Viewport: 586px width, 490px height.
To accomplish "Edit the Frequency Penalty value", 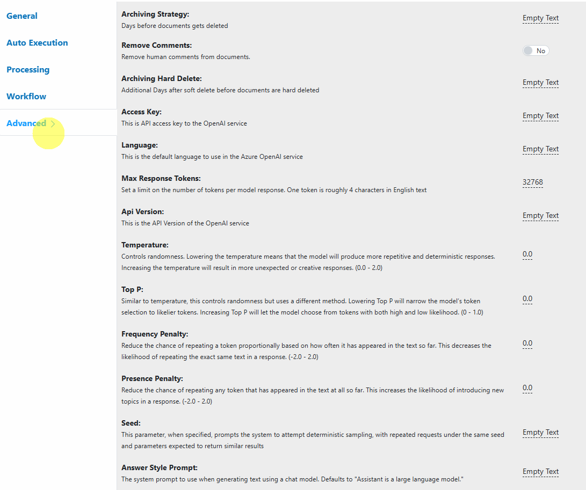I will (527, 343).
